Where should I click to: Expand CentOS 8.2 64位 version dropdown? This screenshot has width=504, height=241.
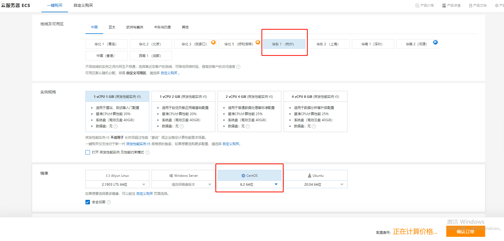point(250,185)
